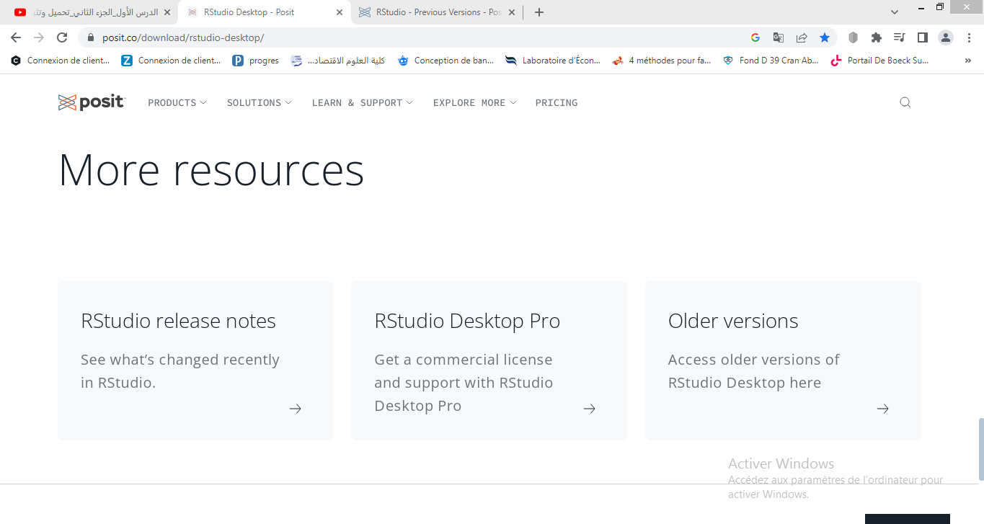
Task: Expand the PRODUCTS dropdown menu
Action: 177,102
